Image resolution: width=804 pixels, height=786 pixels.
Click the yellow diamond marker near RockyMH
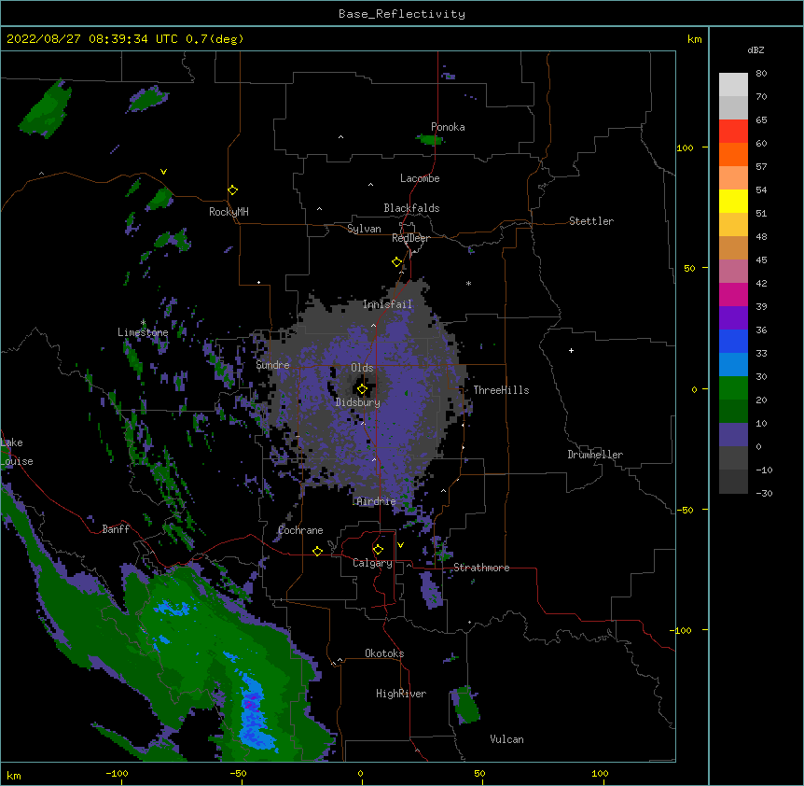coord(232,190)
